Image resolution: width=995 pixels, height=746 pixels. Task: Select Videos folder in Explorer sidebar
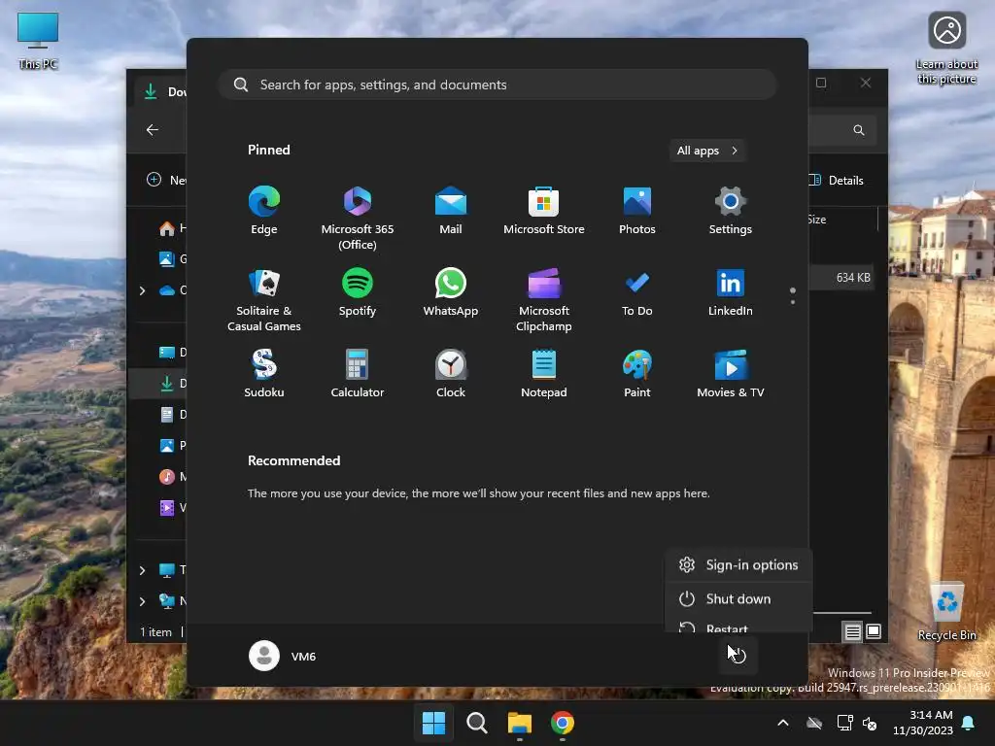[x=171, y=507]
